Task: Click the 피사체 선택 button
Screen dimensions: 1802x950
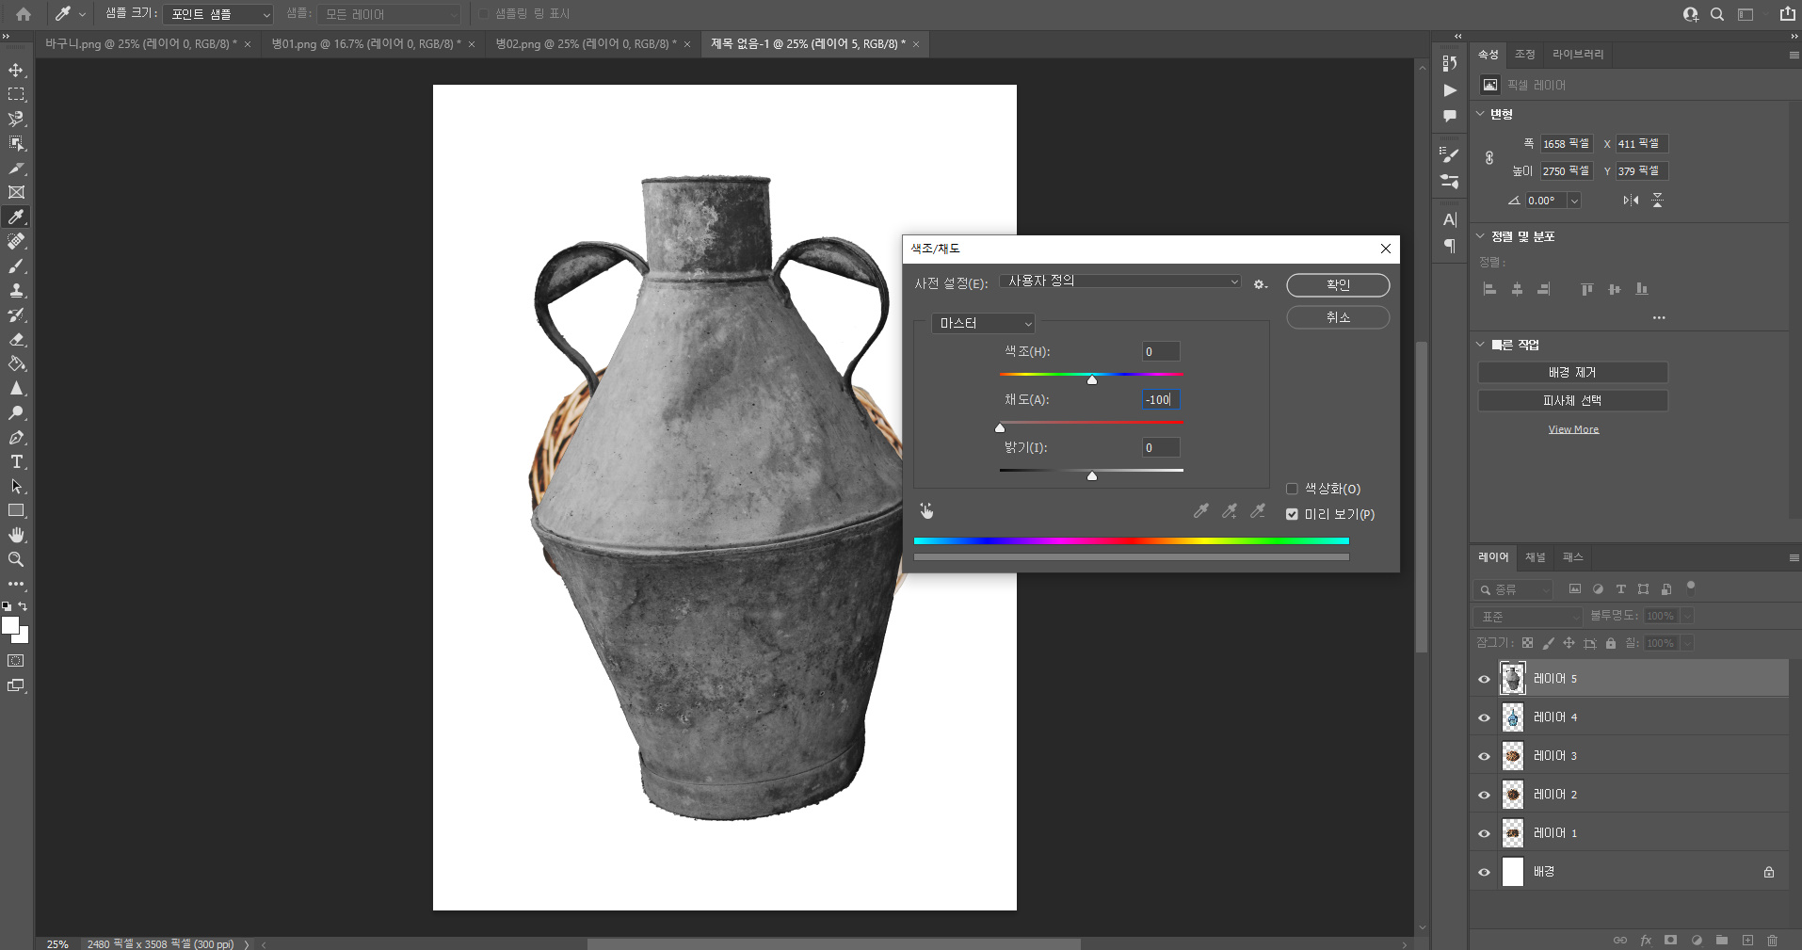Action: point(1572,401)
